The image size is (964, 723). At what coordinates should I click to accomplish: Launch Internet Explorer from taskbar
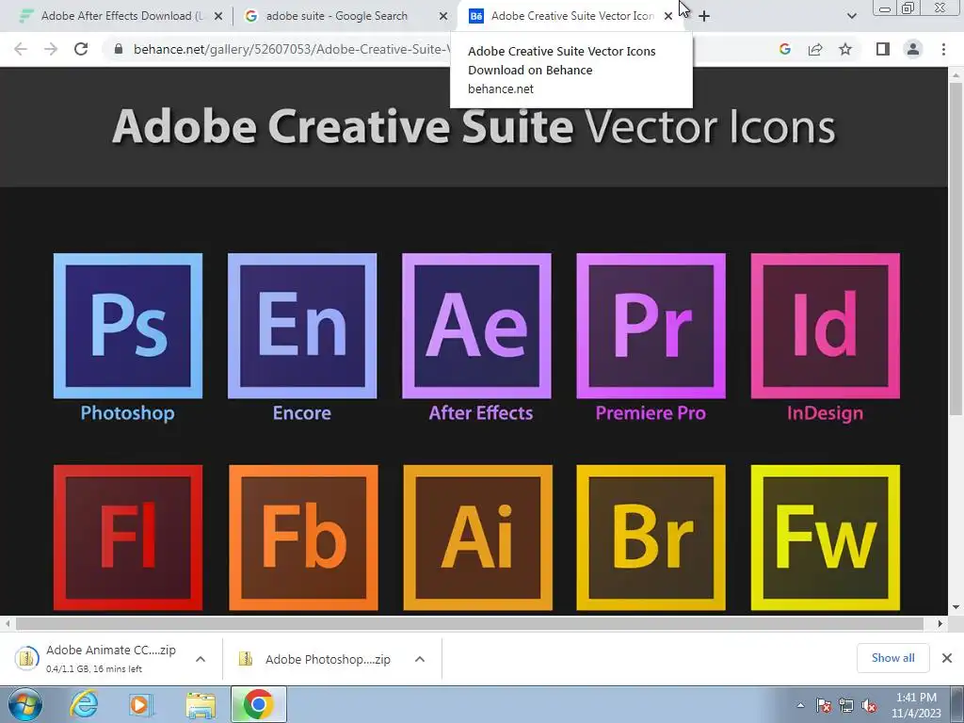pos(84,704)
